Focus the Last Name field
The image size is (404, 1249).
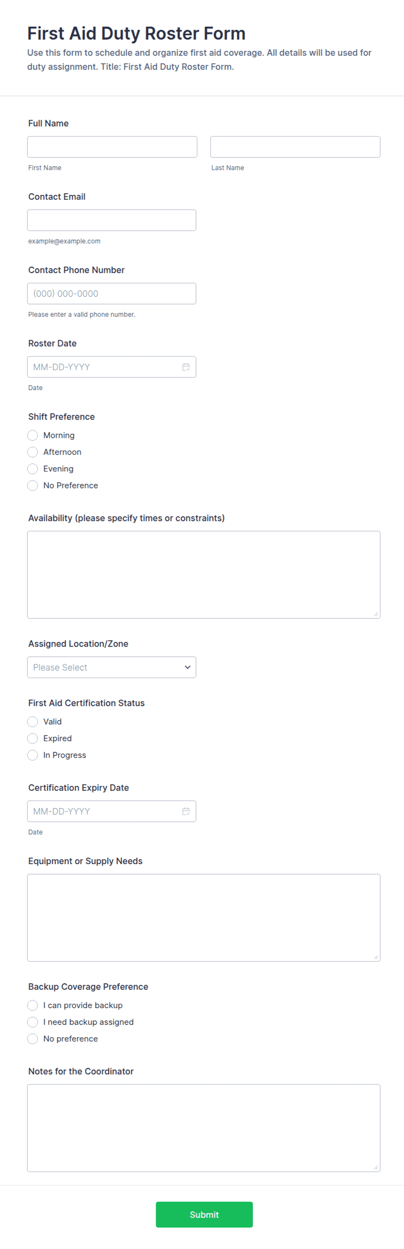tap(295, 147)
